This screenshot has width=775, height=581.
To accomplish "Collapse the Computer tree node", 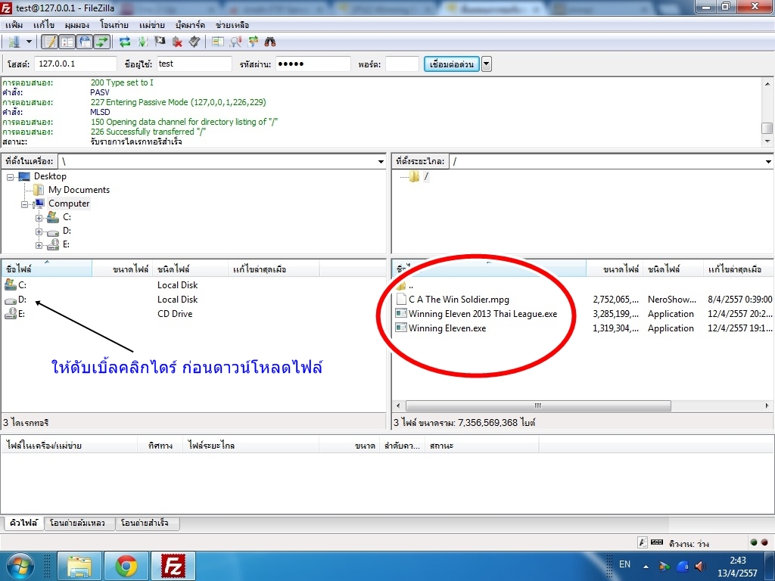I will 24,204.
